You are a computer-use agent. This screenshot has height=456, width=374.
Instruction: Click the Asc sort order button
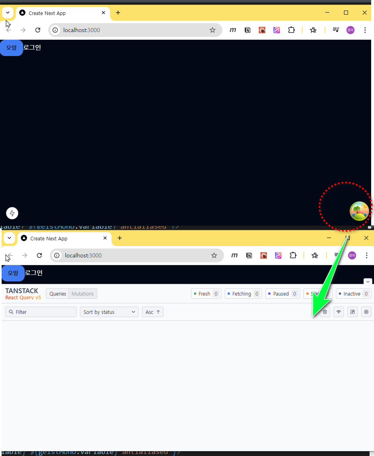coord(153,312)
